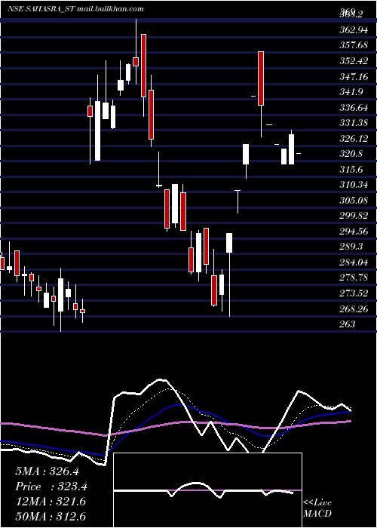Click the 357.68 price axis label
377x528 pixels.
[354, 45]
